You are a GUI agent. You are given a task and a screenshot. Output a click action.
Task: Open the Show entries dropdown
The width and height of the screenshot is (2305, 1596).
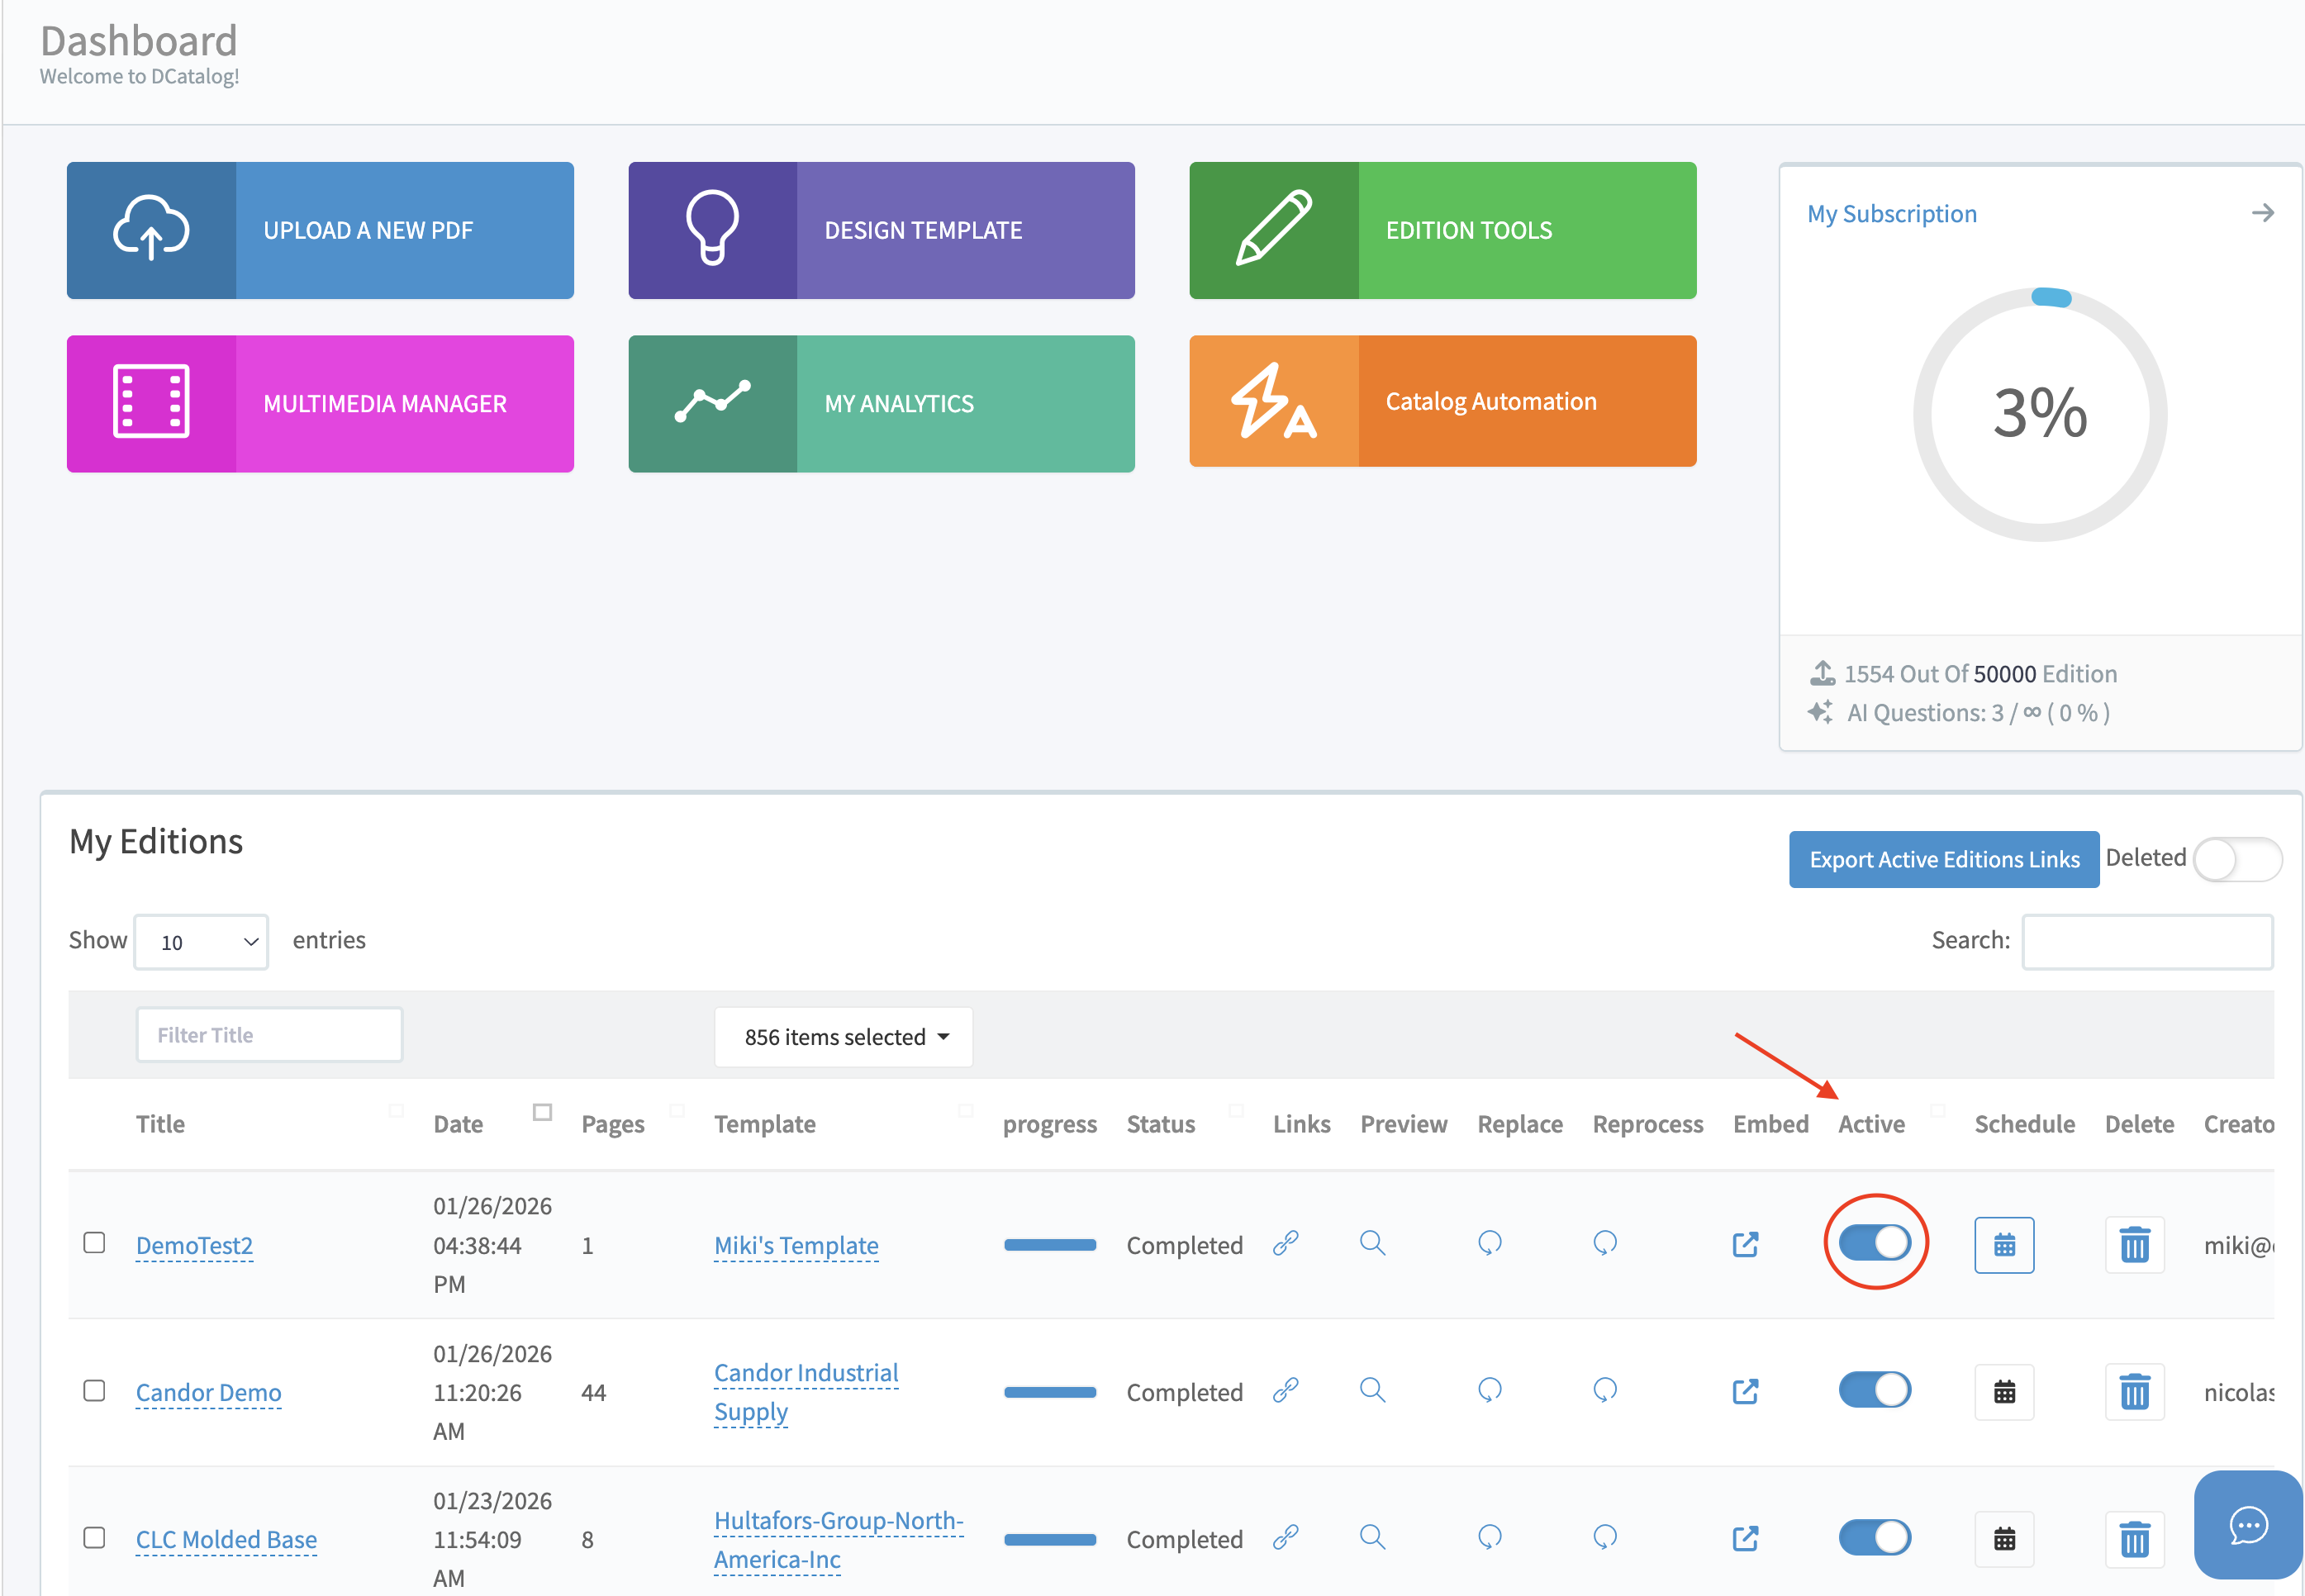pyautogui.click(x=201, y=942)
